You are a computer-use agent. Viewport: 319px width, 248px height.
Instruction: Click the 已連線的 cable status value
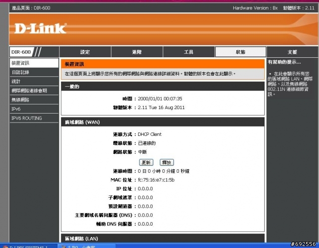[x=147, y=143]
